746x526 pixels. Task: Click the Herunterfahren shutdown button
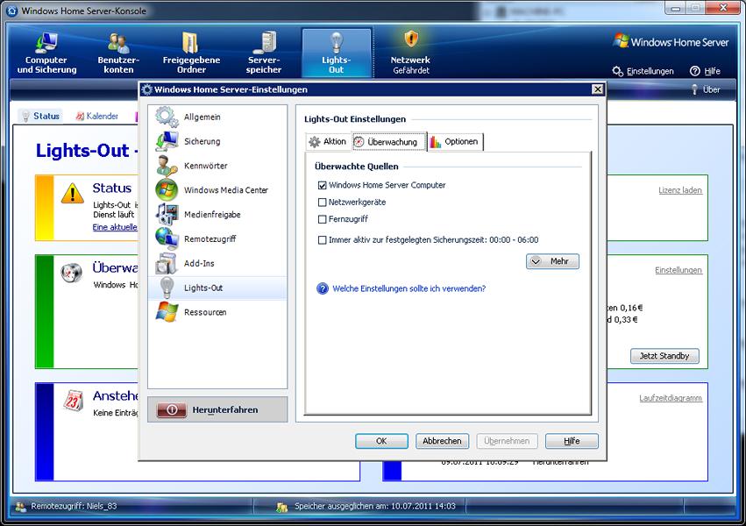217,410
